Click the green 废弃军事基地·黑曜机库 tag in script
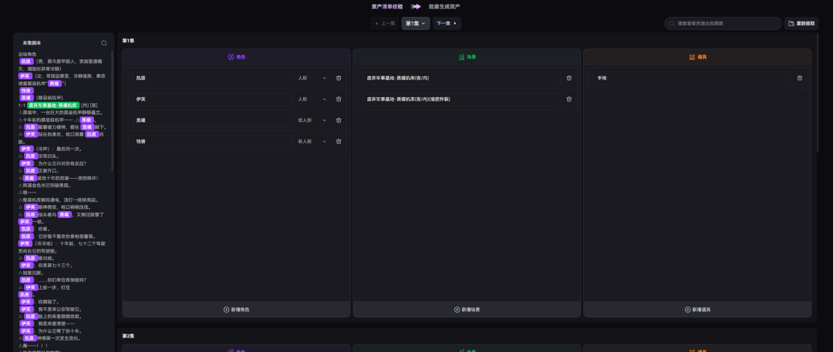The height and width of the screenshot is (352, 833). click(x=54, y=105)
